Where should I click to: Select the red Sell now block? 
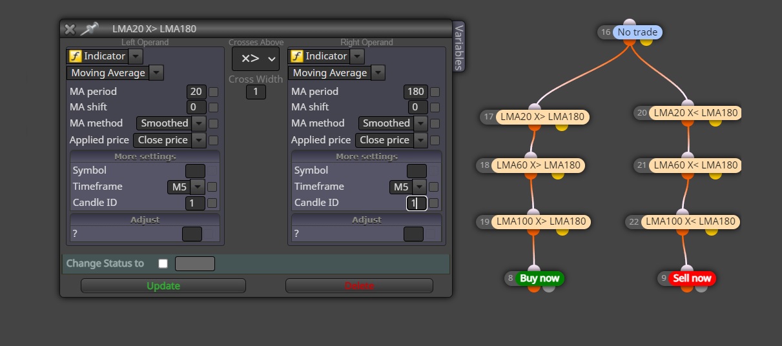tap(692, 278)
